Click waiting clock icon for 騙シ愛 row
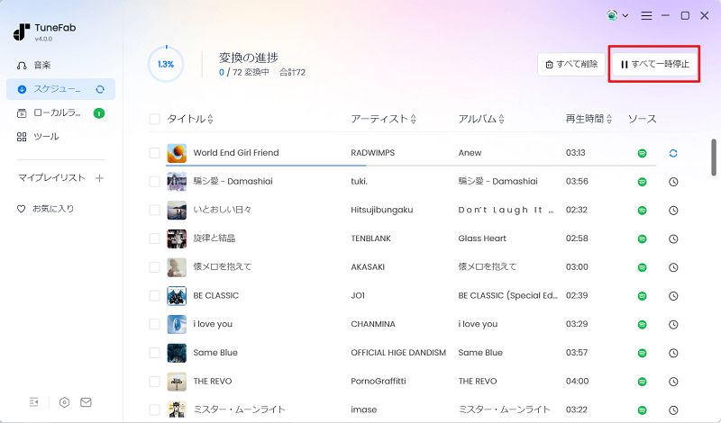Screen dimensions: 721x423 673,182
